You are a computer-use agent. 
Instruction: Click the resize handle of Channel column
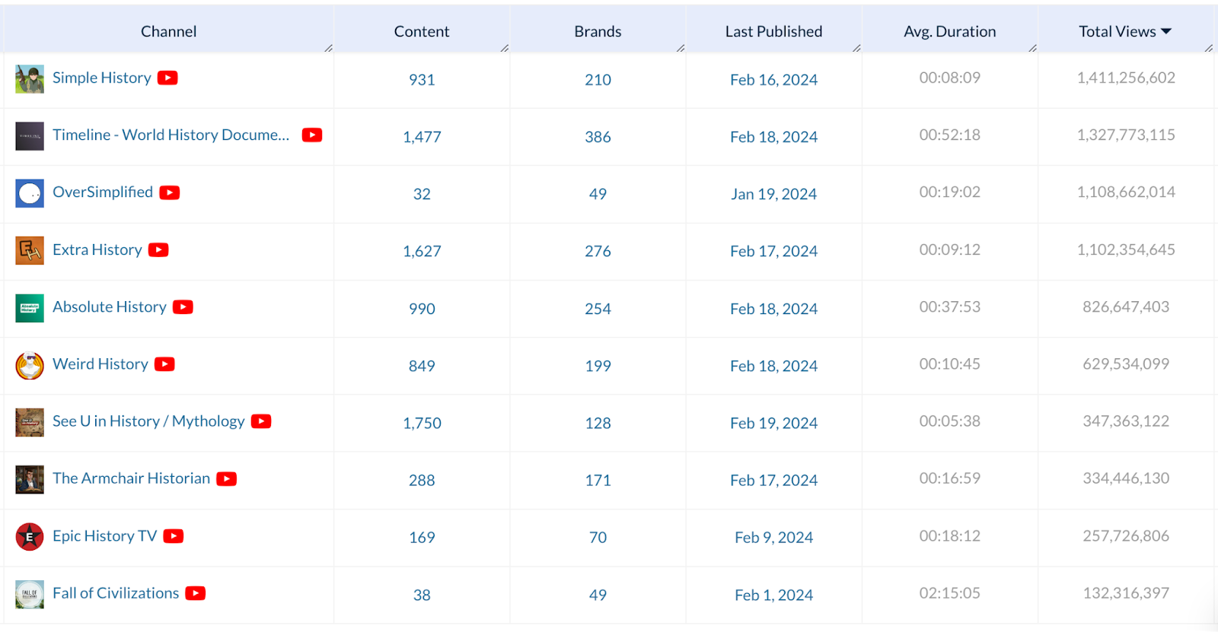pos(329,48)
